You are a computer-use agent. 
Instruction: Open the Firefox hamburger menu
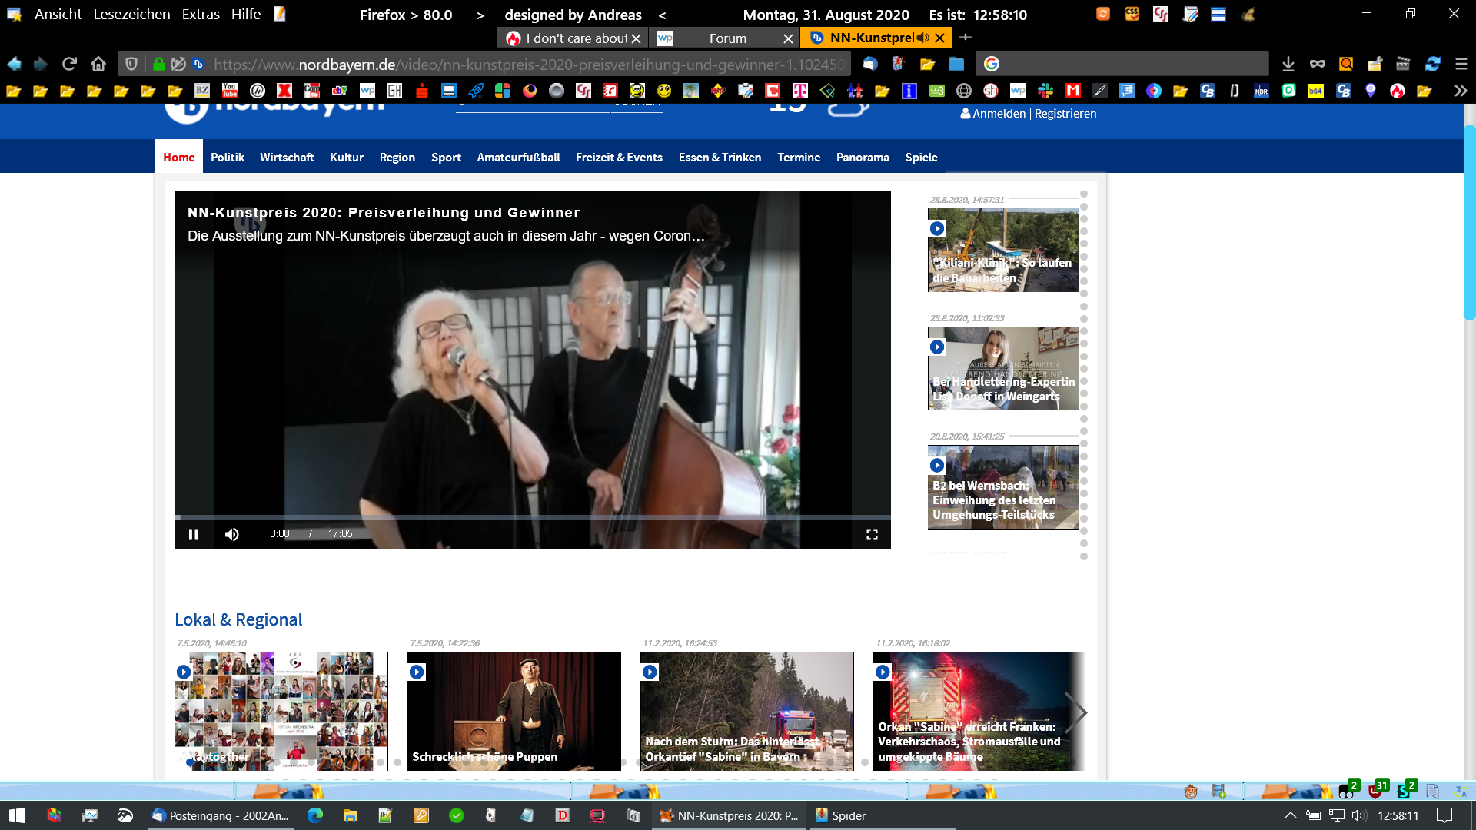pos(1461,64)
